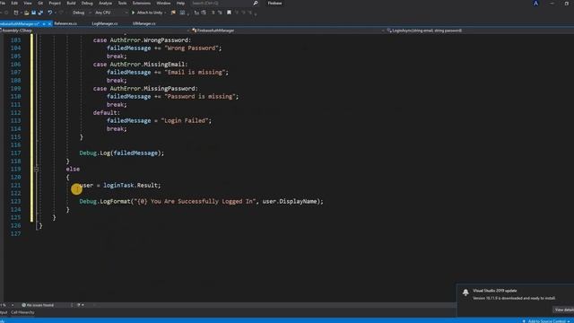Click Debug.Log(failedMessage) on line 117

tap(122, 153)
